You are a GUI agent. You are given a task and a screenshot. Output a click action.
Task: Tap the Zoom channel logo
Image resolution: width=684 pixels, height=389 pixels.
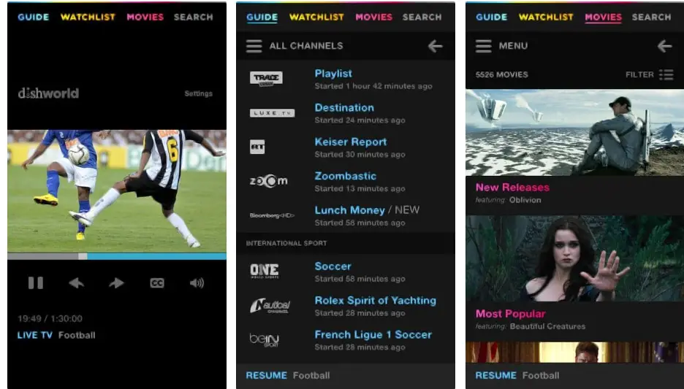pos(269,181)
